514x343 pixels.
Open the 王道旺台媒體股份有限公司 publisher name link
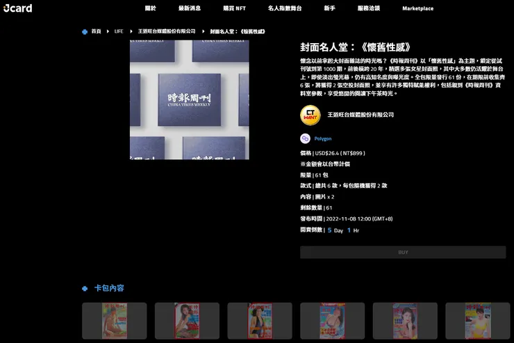[x=360, y=115]
